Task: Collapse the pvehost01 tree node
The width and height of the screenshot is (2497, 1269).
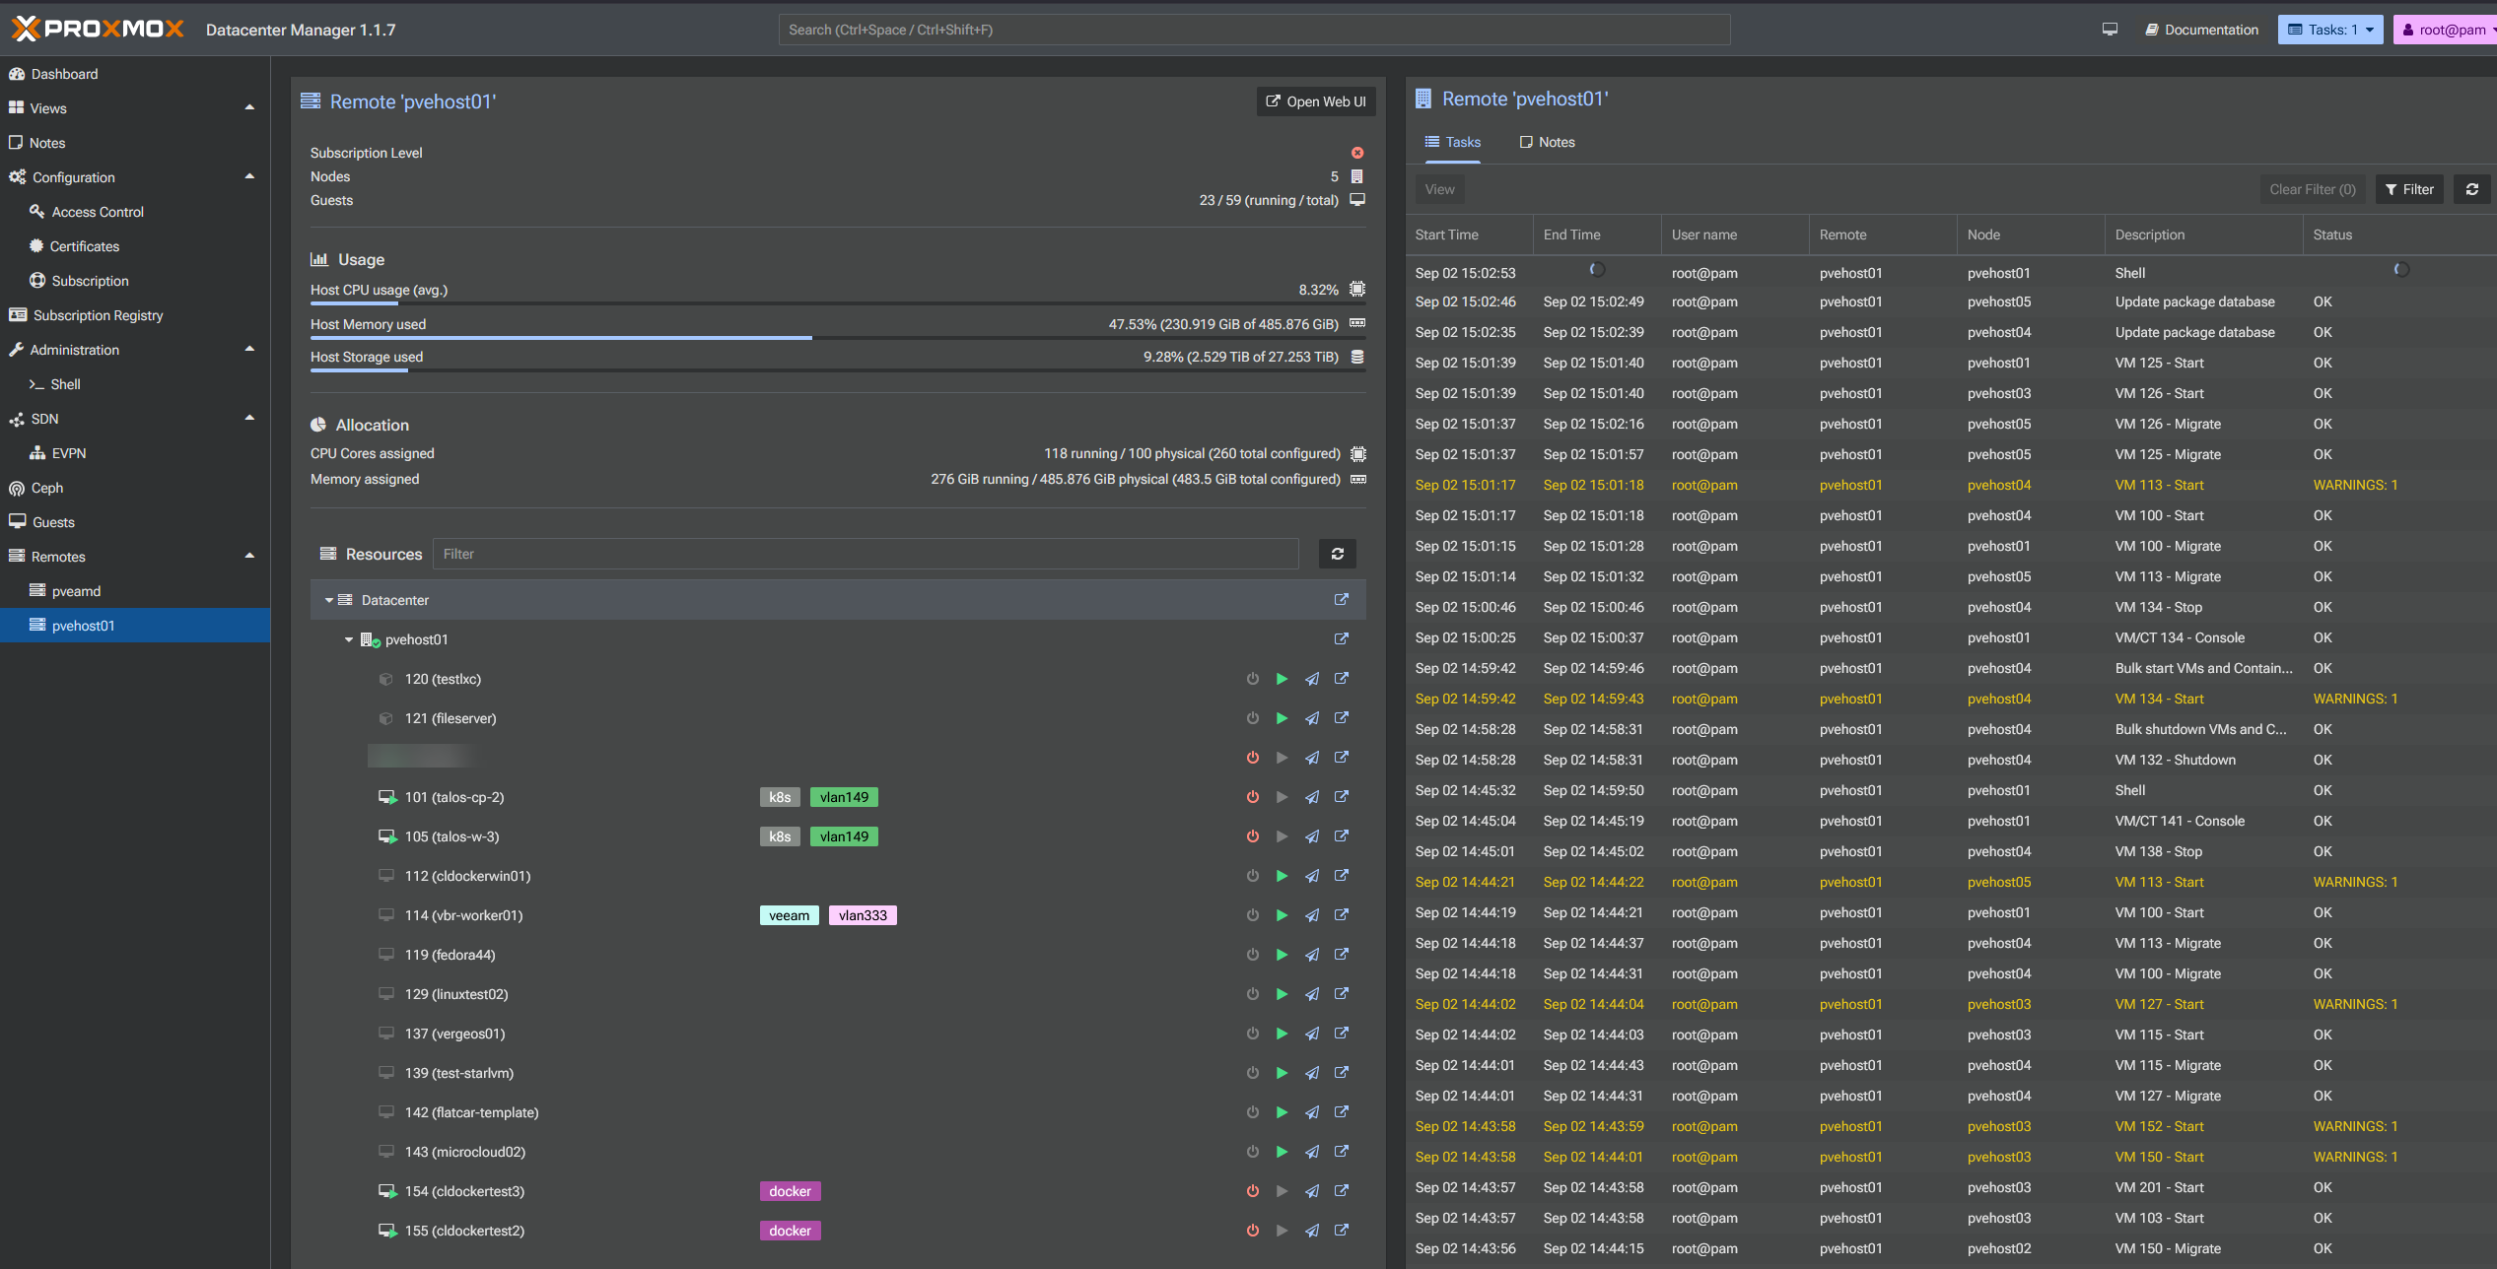Action: pyautogui.click(x=349, y=639)
